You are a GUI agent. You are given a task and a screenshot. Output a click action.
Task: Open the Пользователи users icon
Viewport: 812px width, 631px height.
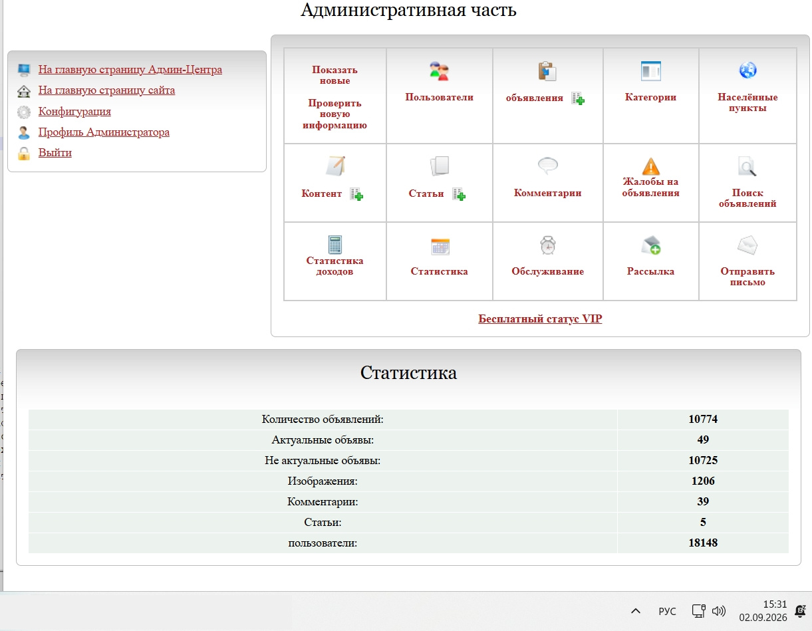click(x=439, y=70)
